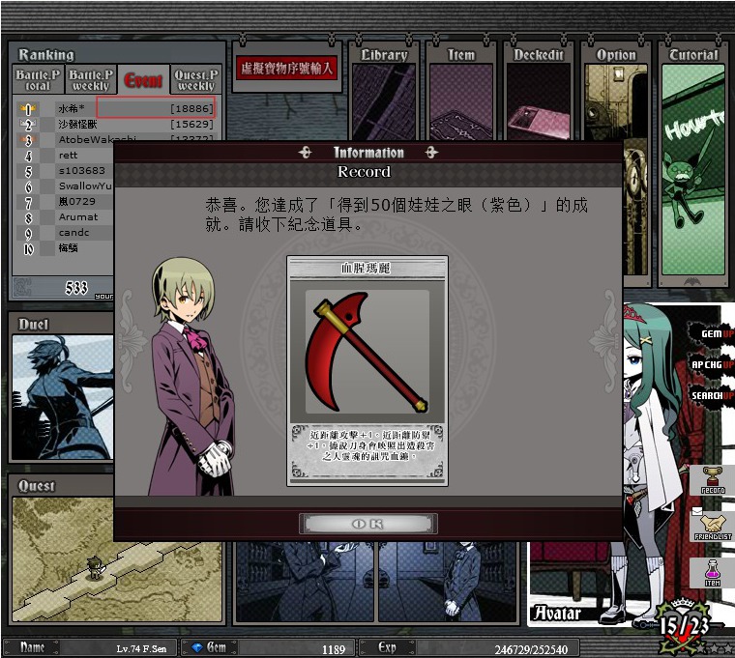Open the Option panel
Screen dimensions: 735x658
click(616, 94)
